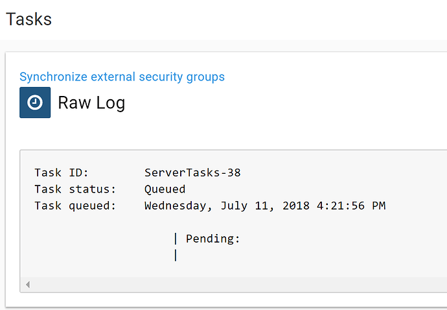Click the Tasks page title

[29, 19]
